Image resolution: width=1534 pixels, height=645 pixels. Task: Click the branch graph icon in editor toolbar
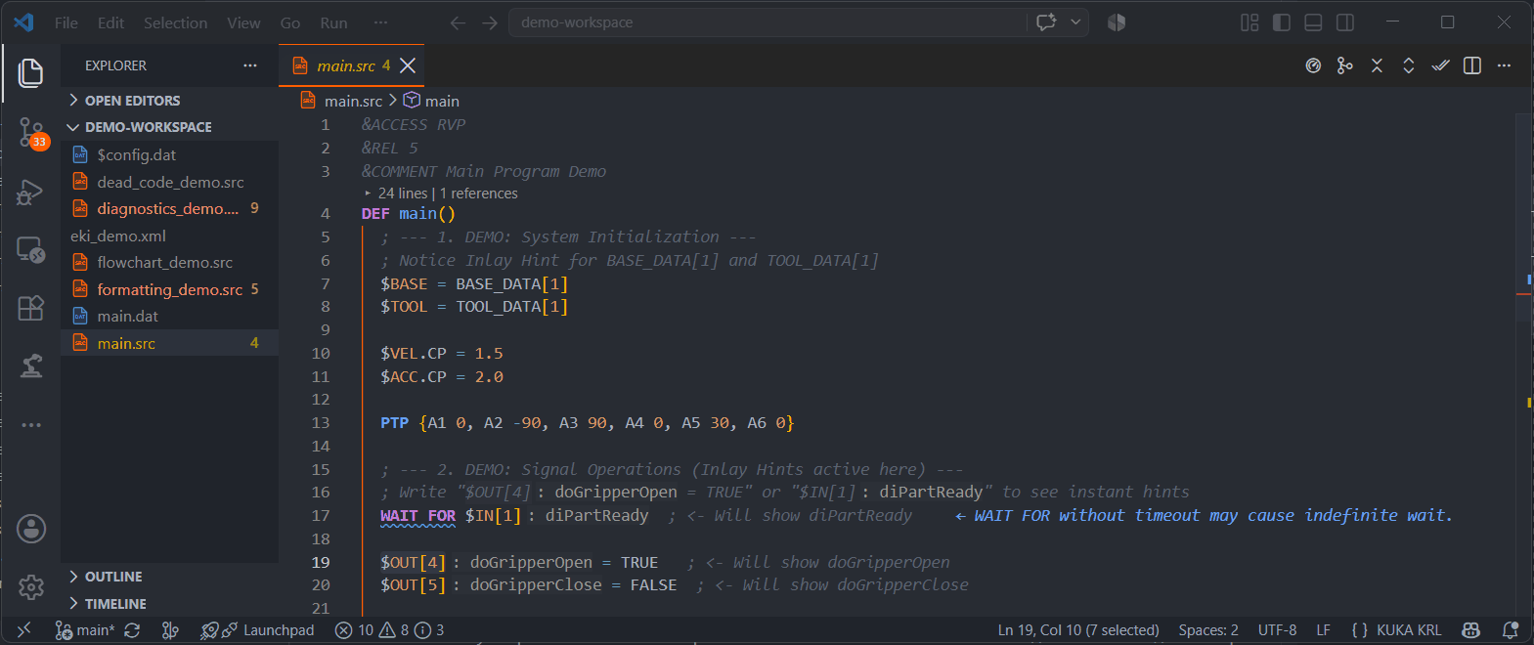[1345, 65]
